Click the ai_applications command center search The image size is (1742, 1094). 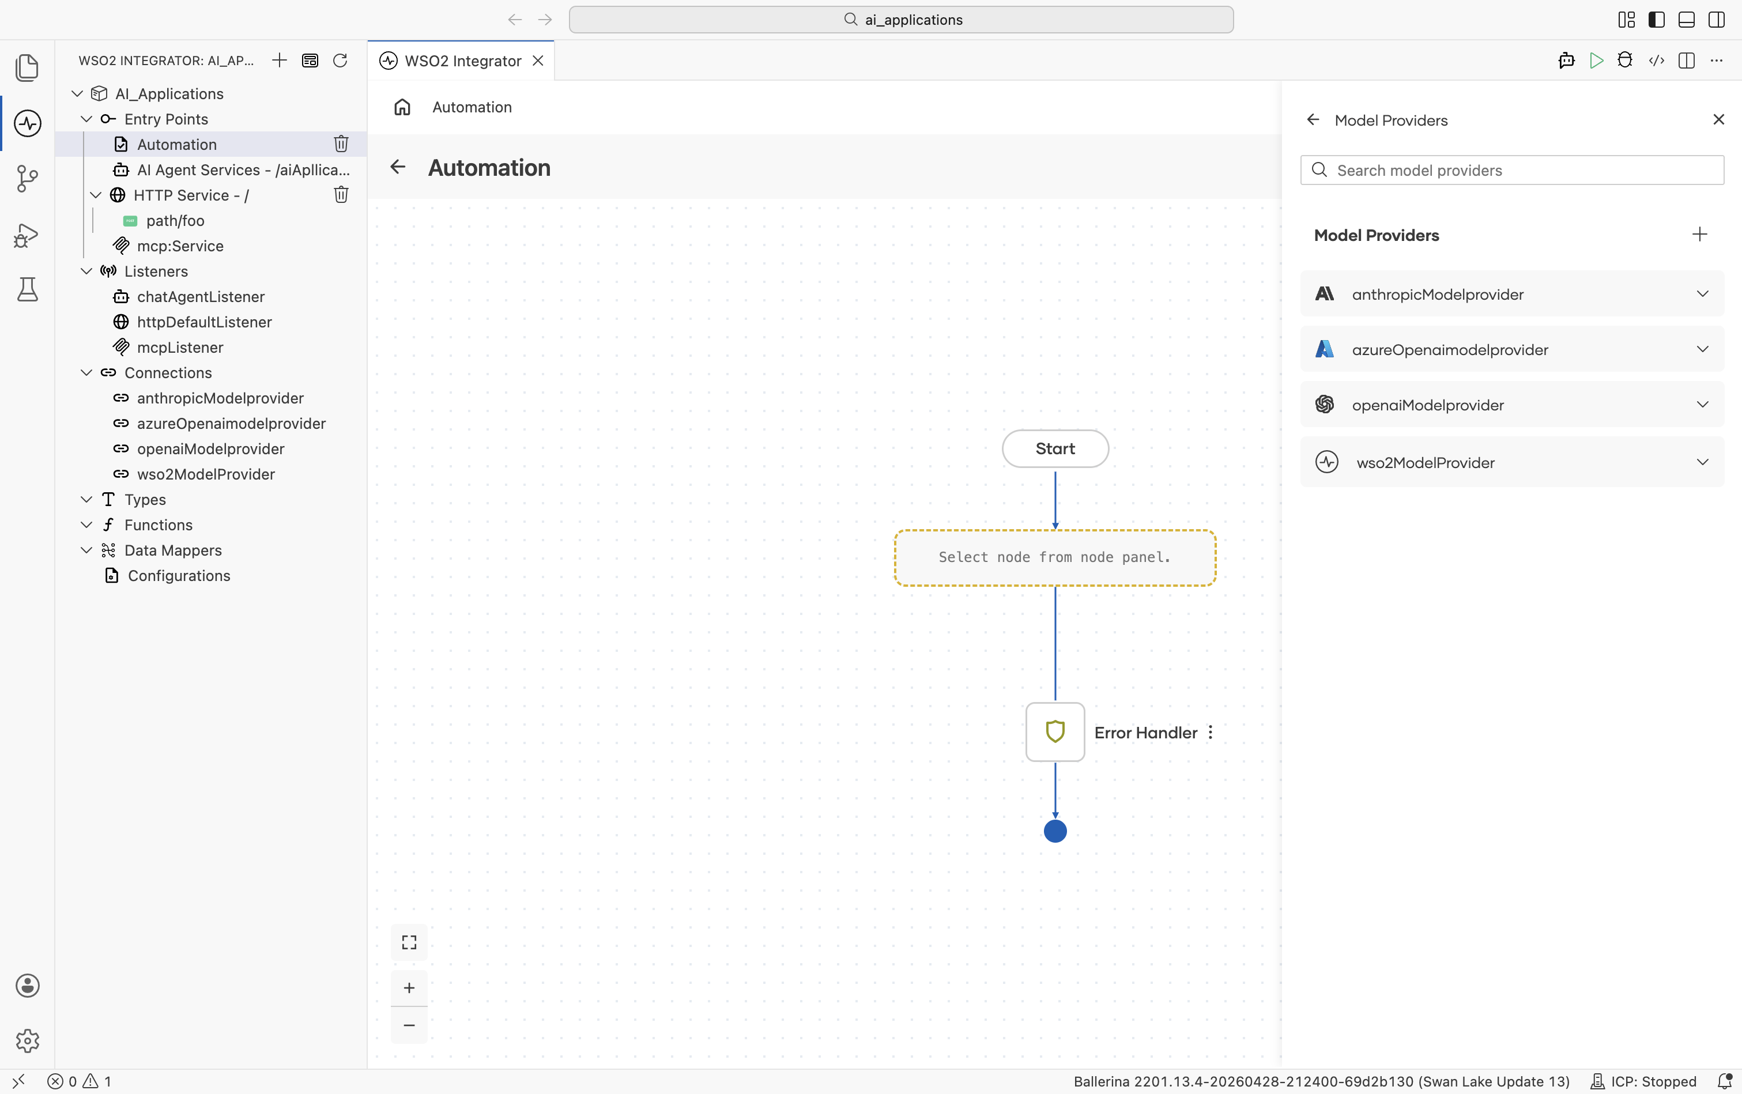(900, 20)
